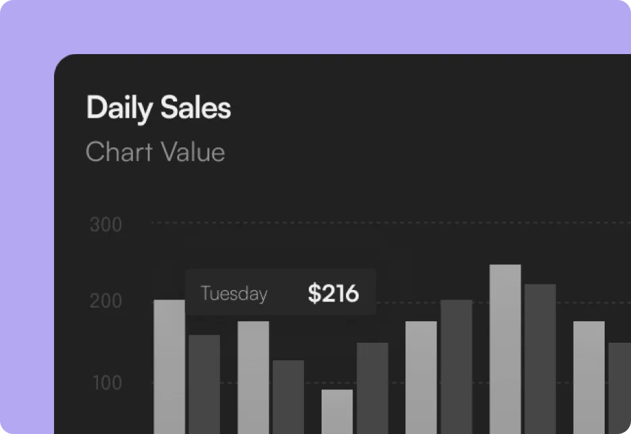Select the first dark gray bar

204,384
